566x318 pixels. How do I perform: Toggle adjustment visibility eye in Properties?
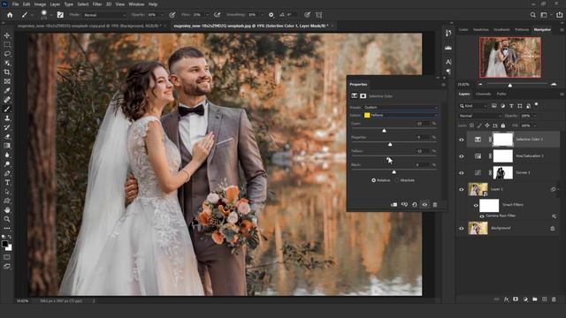424,204
